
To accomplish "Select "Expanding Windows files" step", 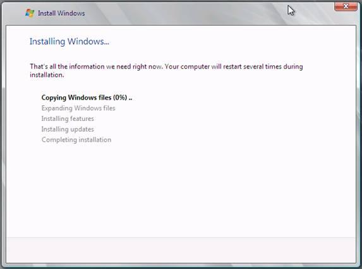I will pos(78,108).
